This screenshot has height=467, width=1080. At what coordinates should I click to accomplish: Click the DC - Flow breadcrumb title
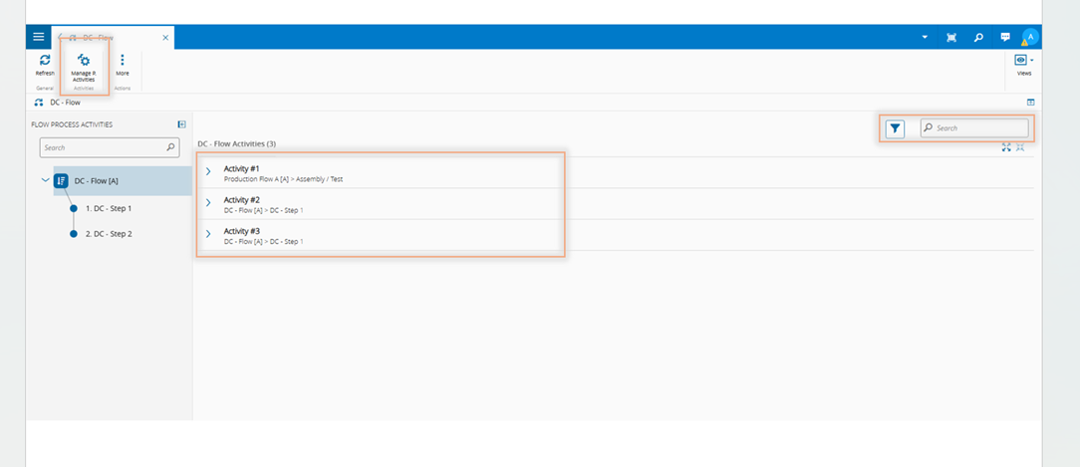(x=66, y=103)
